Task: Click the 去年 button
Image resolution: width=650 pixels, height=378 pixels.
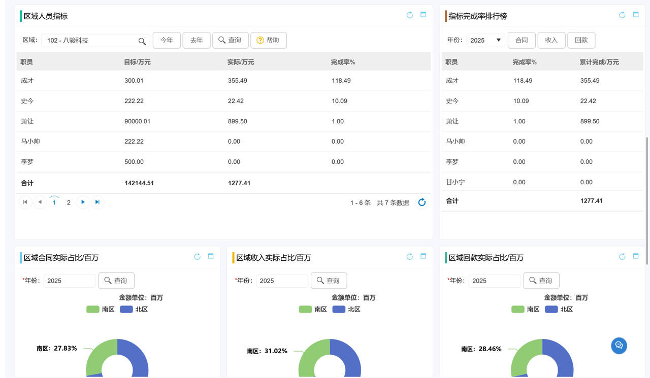Action: click(197, 40)
